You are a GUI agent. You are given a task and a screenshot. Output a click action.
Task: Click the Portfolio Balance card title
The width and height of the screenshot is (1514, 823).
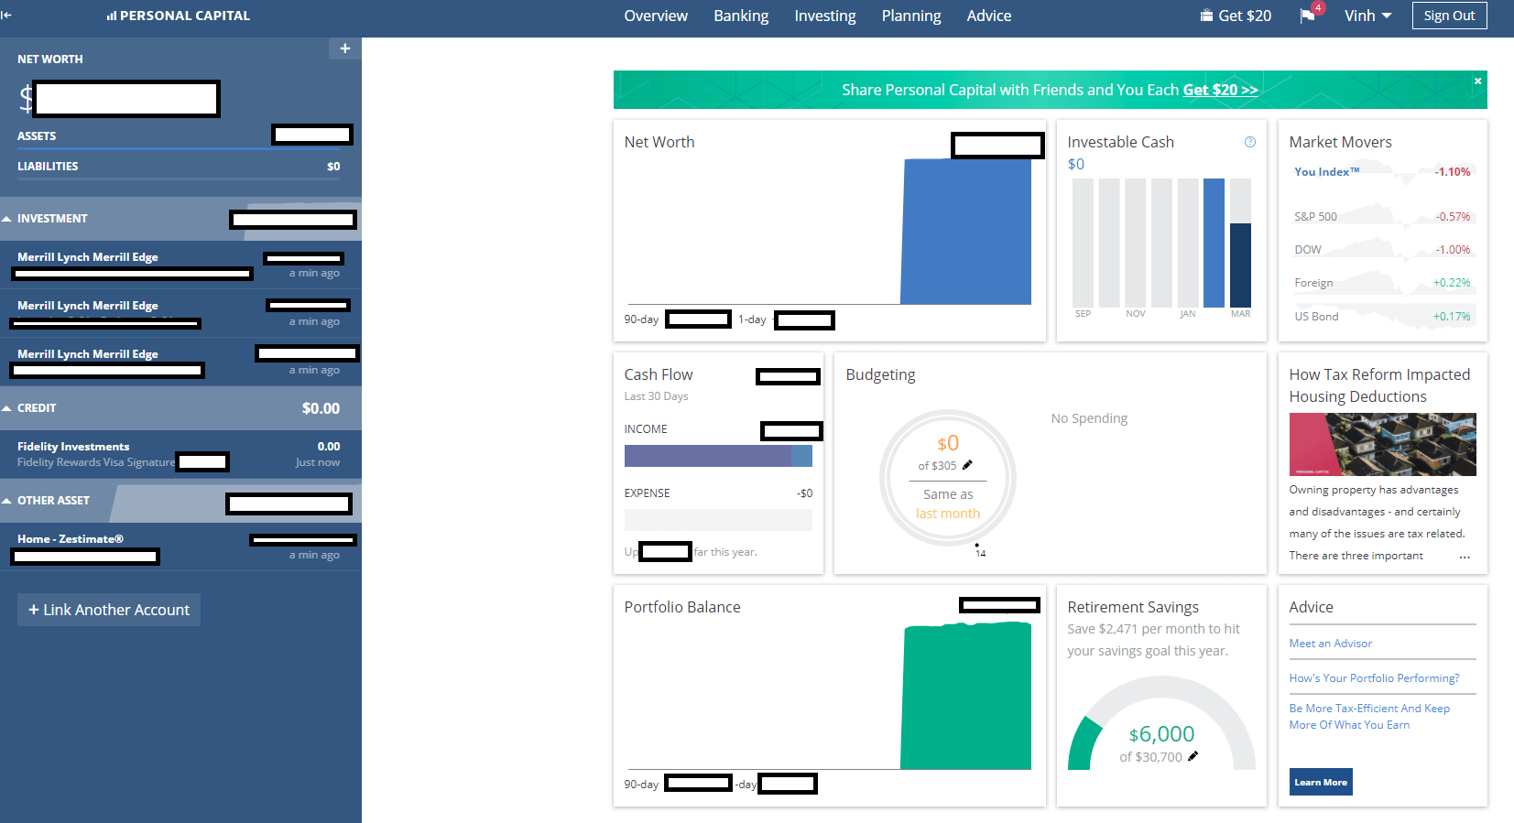click(682, 607)
